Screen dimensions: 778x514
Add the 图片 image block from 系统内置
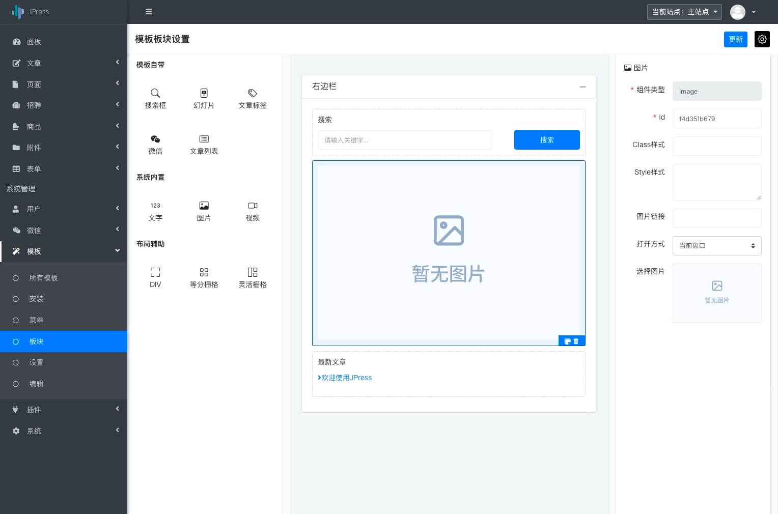204,211
